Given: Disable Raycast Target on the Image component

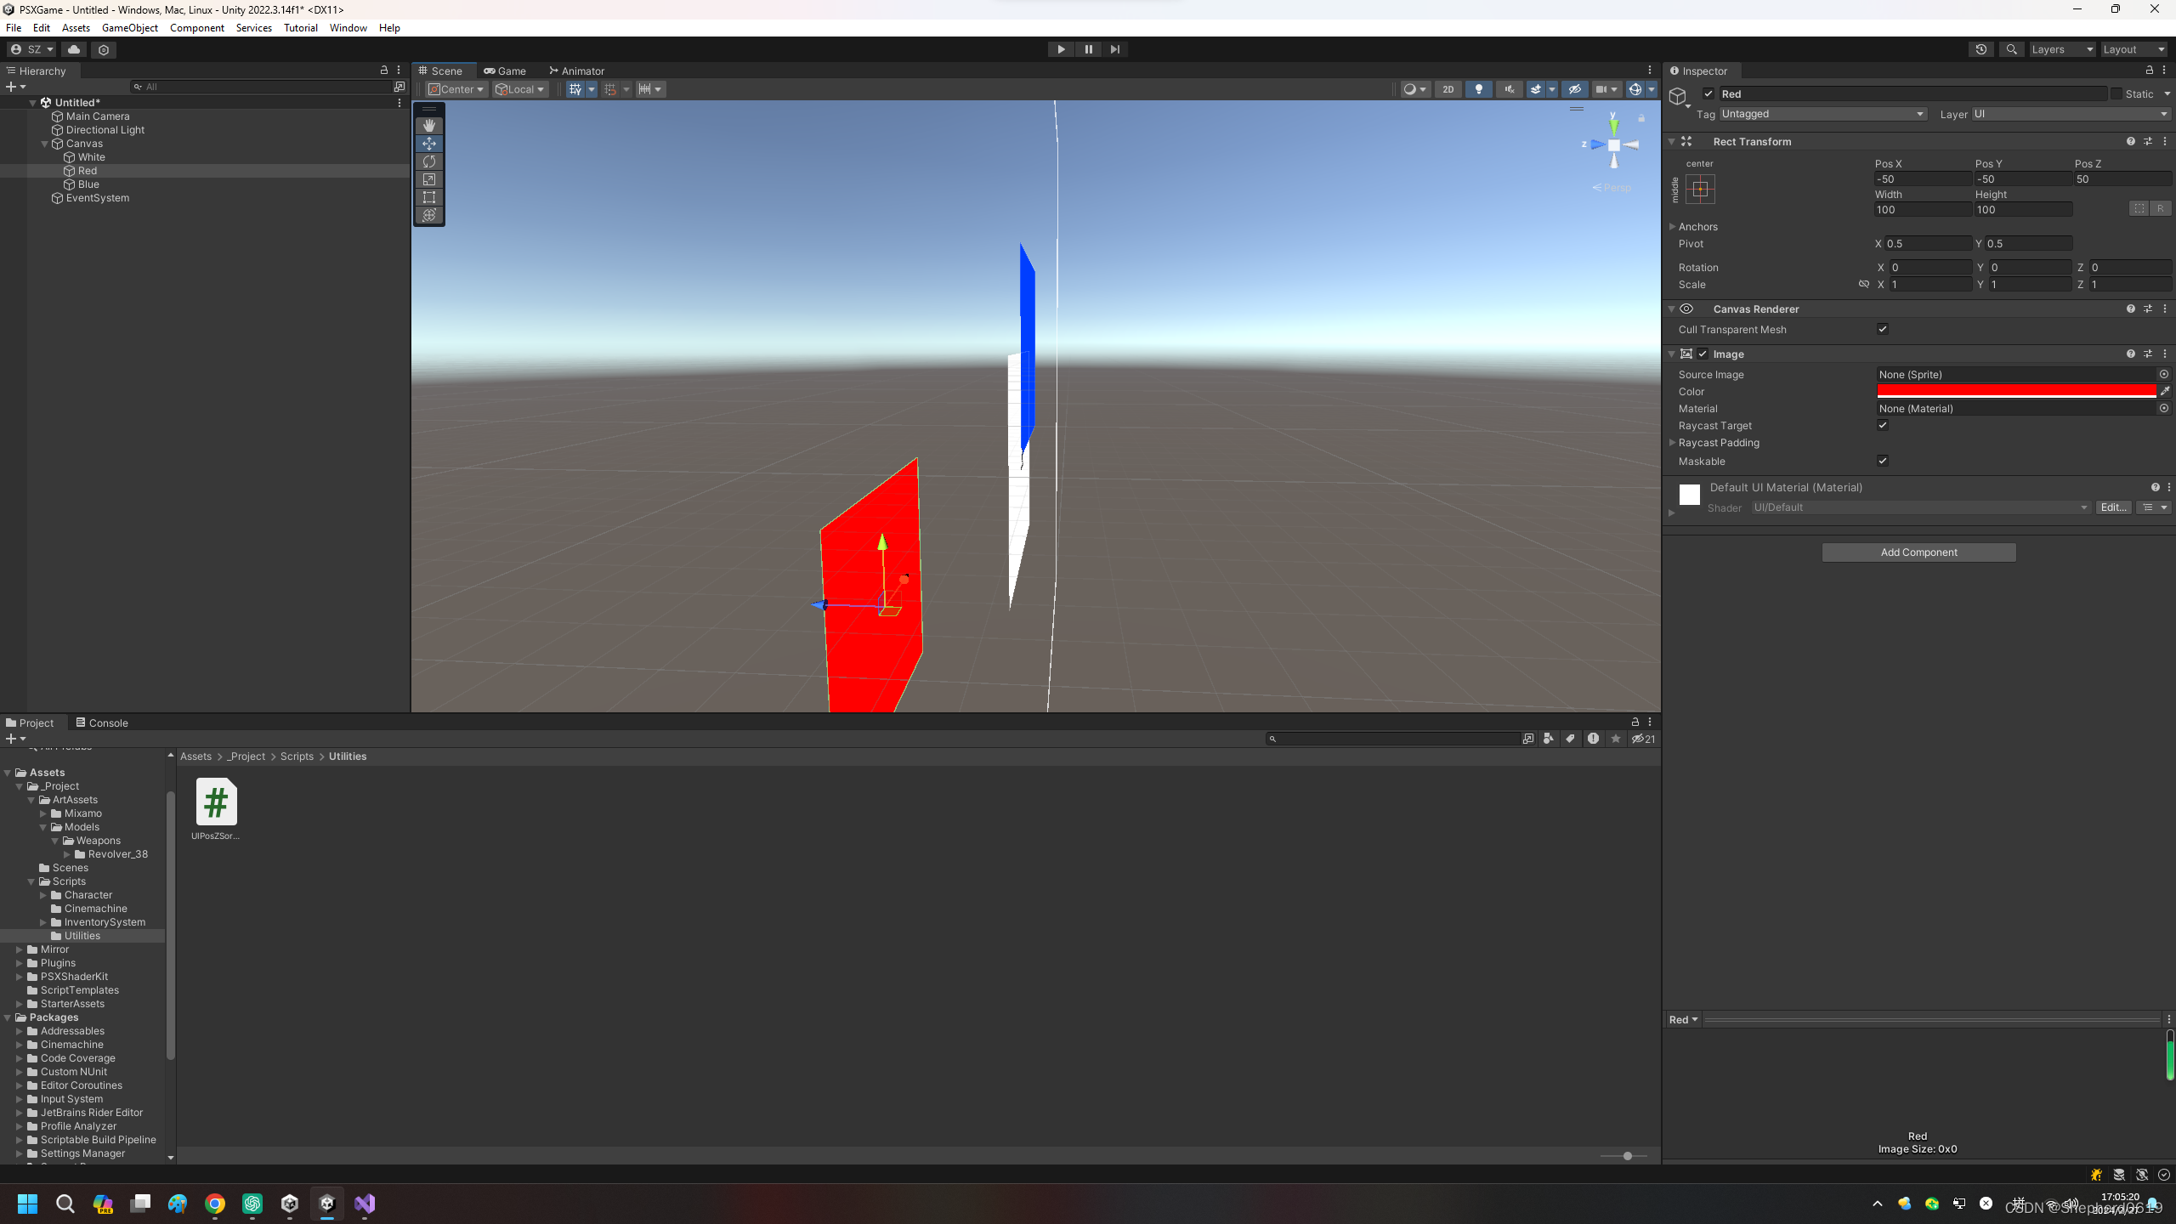Looking at the screenshot, I should point(1883,425).
